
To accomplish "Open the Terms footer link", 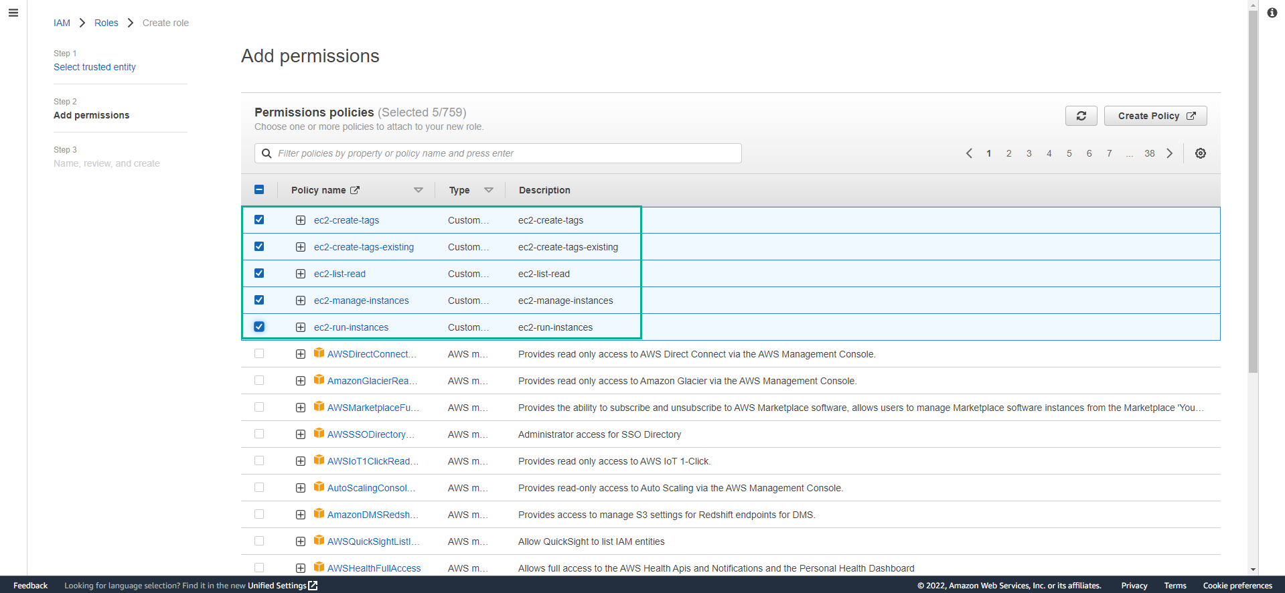I will click(1175, 586).
